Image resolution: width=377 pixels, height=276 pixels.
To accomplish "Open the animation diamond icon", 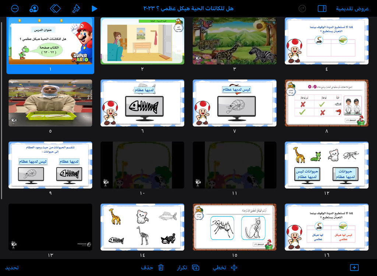I will [55, 9].
